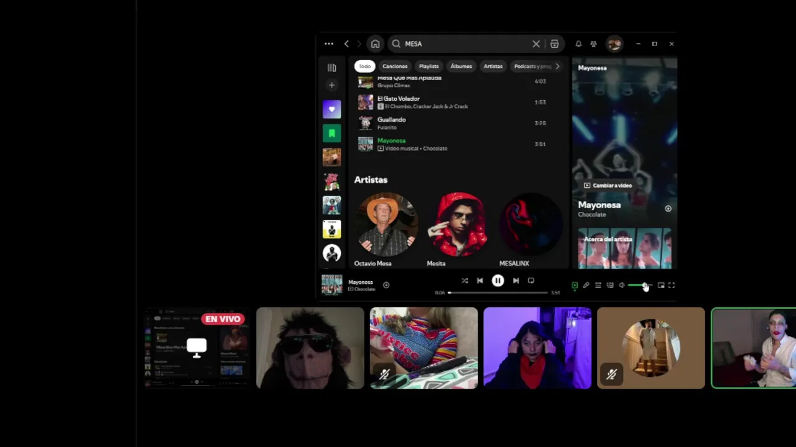The width and height of the screenshot is (796, 447).
Task: Open artist MESALINX
Action: [x=532, y=230]
